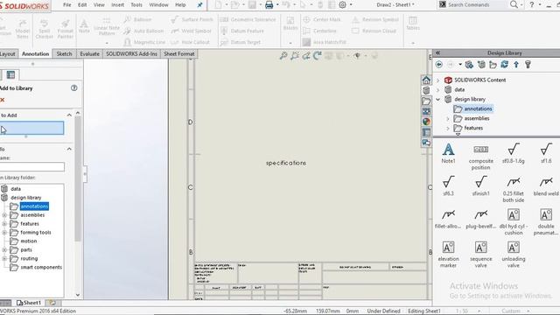The height and width of the screenshot is (315, 560).
Task: Choose the elevation marker block
Action: click(x=448, y=255)
